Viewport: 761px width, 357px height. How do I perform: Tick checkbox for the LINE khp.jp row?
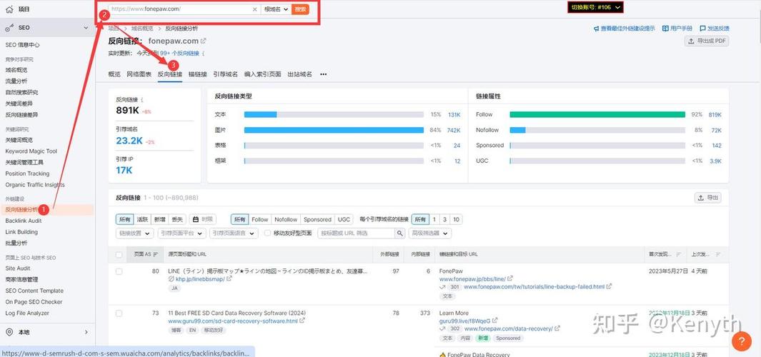pyautogui.click(x=119, y=271)
